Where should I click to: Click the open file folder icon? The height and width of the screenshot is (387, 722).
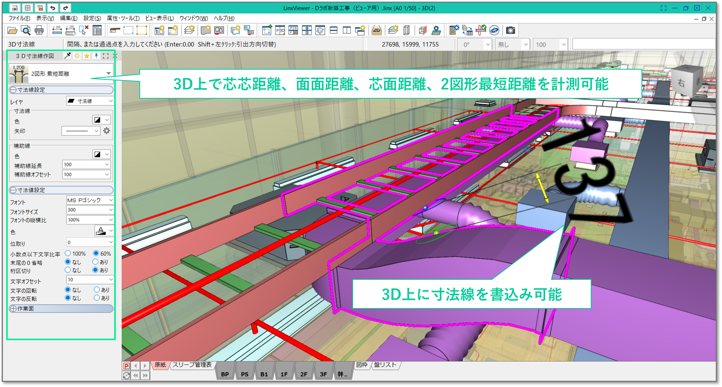coord(12,30)
